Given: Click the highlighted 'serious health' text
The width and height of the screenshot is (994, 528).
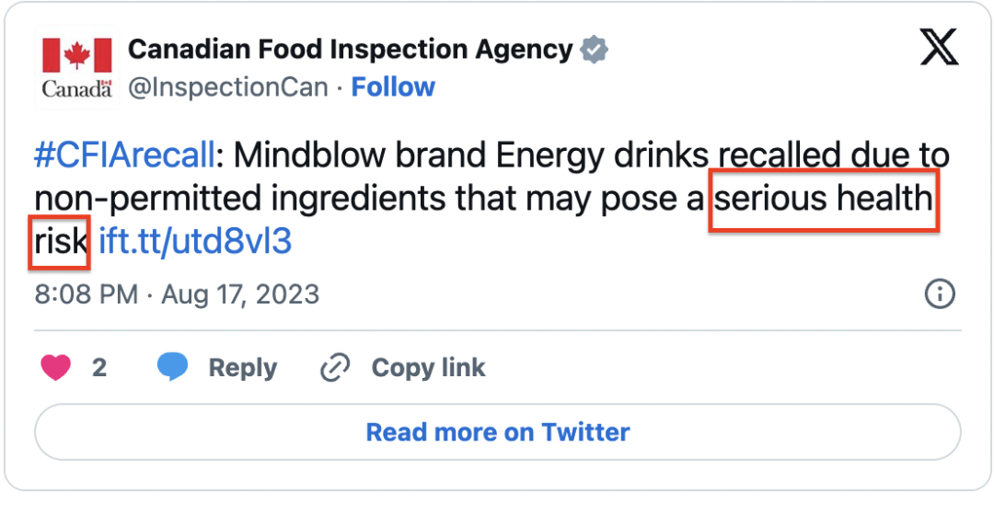Looking at the screenshot, I should [824, 198].
